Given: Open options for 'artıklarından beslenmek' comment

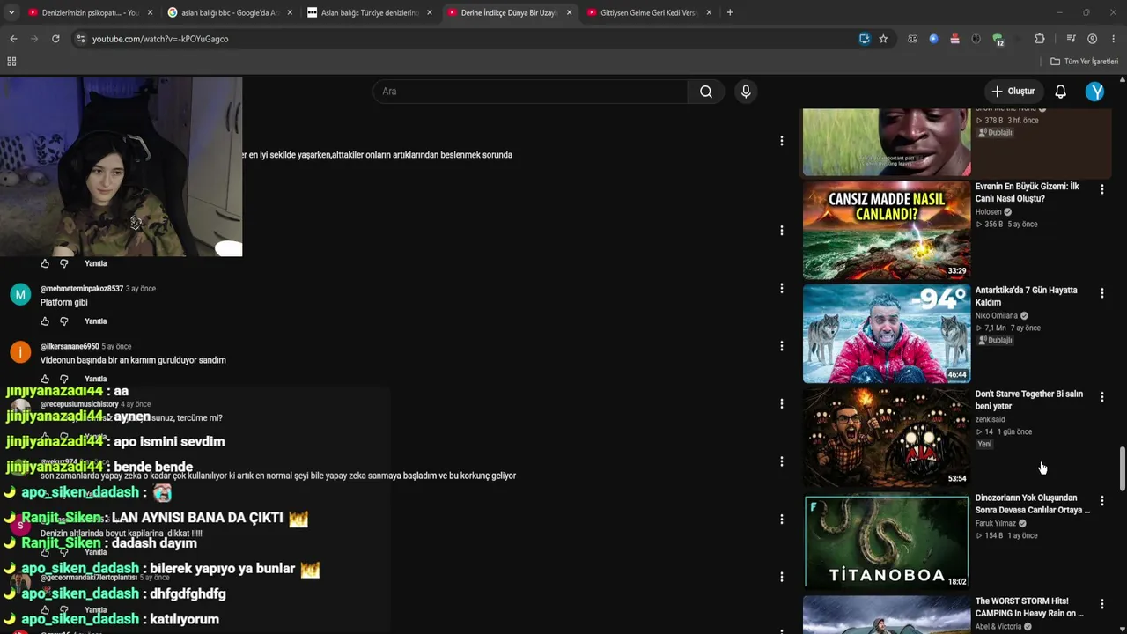Looking at the screenshot, I should (x=781, y=141).
